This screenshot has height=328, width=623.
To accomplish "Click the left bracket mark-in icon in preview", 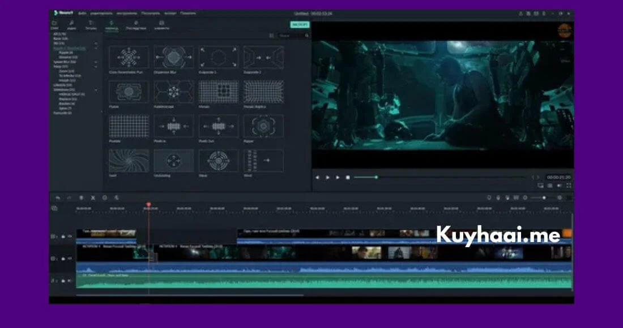I will [x=533, y=177].
